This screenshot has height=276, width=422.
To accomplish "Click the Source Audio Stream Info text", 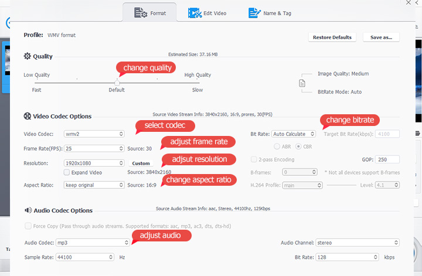I will pos(213,209).
